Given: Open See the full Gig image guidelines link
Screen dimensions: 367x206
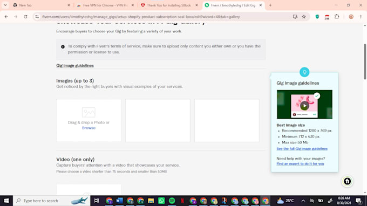Looking at the screenshot, I should coord(302,149).
